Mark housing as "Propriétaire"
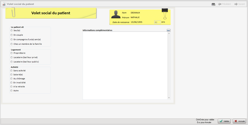Viewport: 248px width, 125px height. pyautogui.click(x=11, y=53)
